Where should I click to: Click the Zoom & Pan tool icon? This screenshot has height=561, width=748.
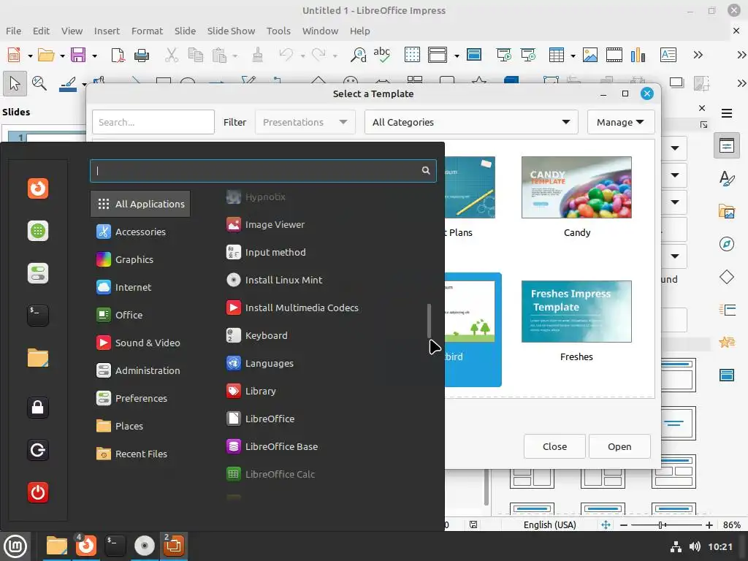(x=39, y=83)
